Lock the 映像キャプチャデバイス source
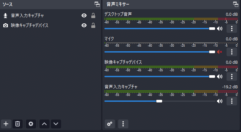241x132 pixels. click(x=93, y=25)
